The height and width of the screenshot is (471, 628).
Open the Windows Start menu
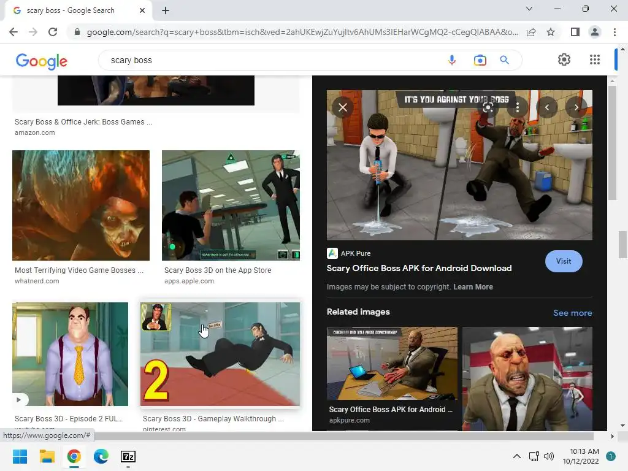pos(20,456)
